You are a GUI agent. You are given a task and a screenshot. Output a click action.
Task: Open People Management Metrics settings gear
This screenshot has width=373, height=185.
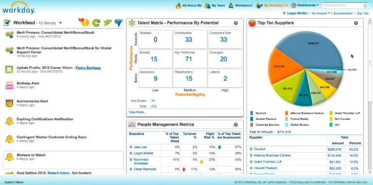235,124
